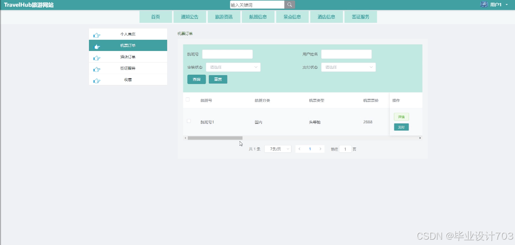Open 航班信息 navigation tab

click(258, 17)
